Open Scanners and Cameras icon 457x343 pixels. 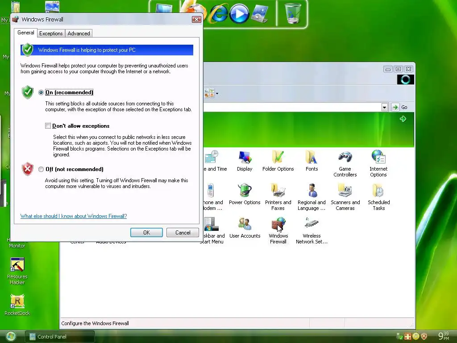point(345,197)
